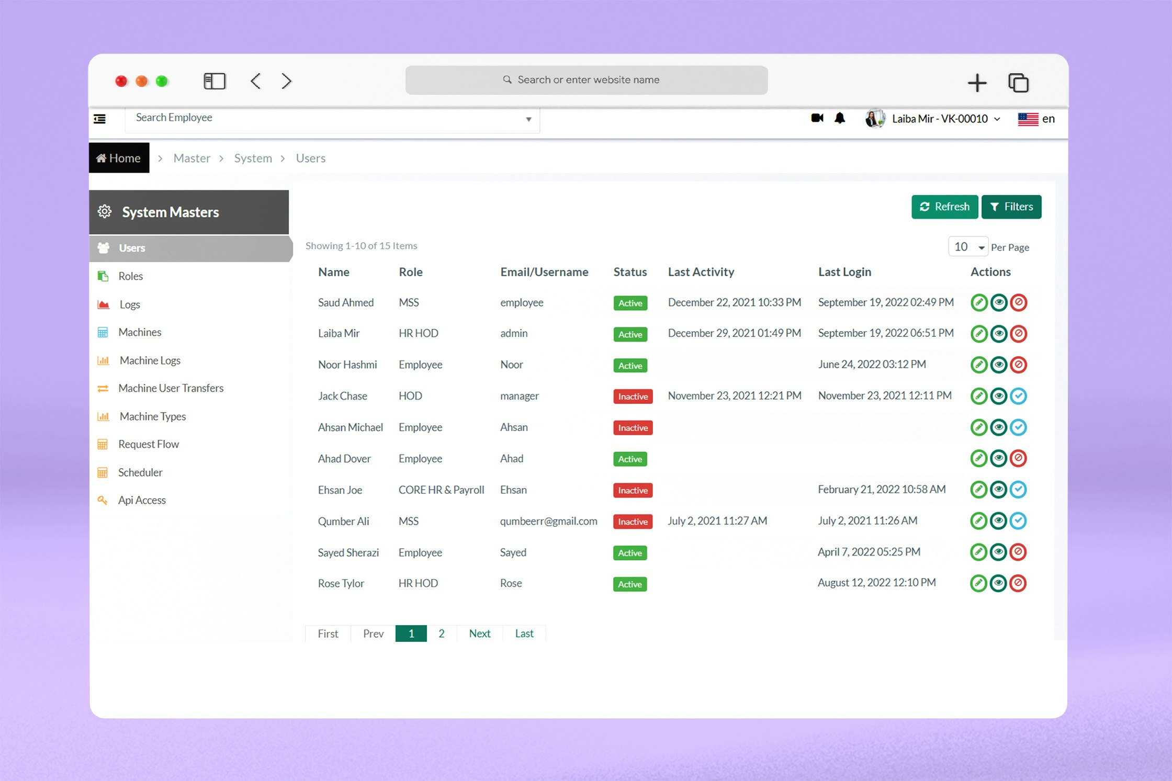The width and height of the screenshot is (1172, 781).
Task: Click the eye icon for Ahad Dover
Action: click(999, 458)
